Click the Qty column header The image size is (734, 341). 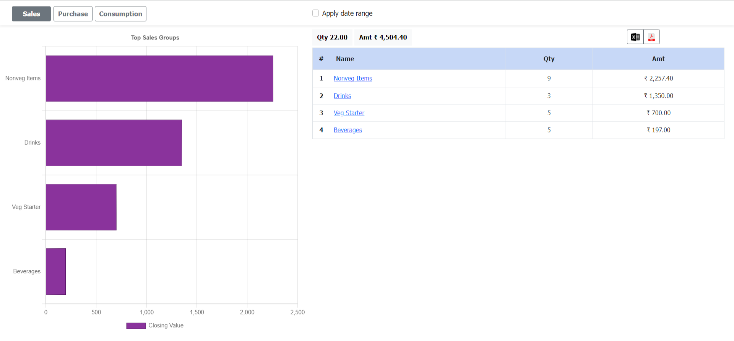coord(549,59)
